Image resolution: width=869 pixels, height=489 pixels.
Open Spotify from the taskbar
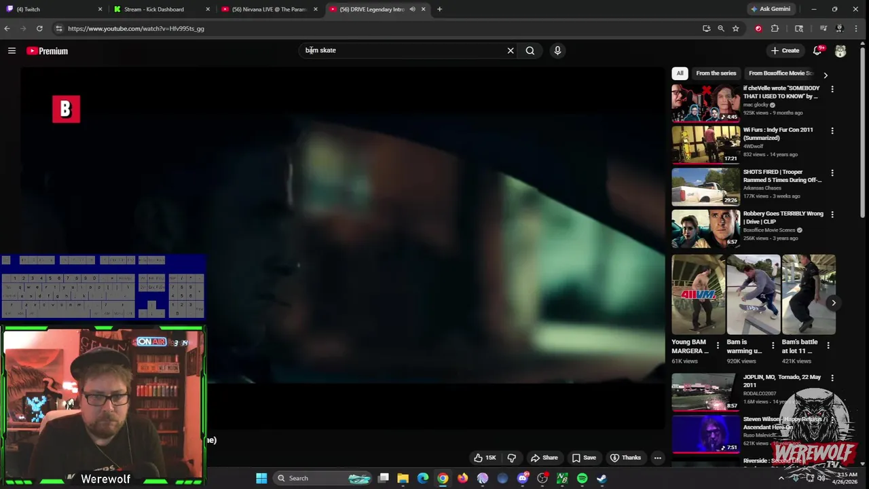point(582,478)
